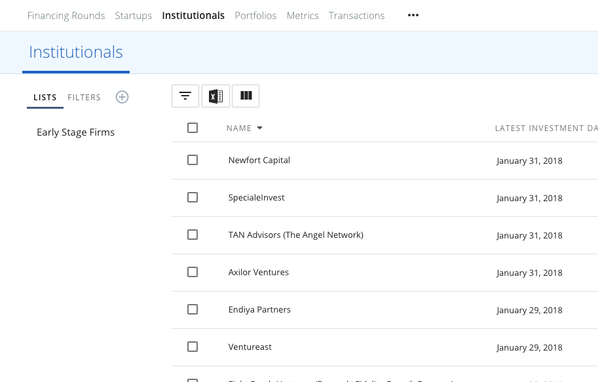The height and width of the screenshot is (382, 598).
Task: Open the column chooser icon
Action: click(246, 96)
